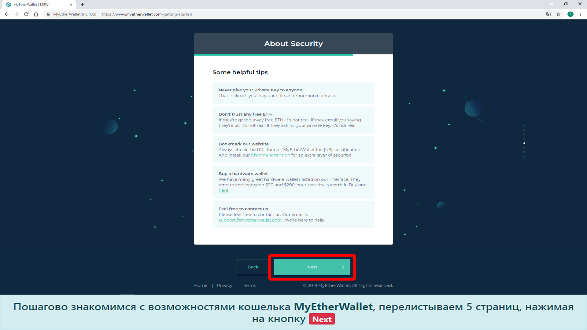Viewport: 587px width, 330px height.
Task: Open the Google Translate icon
Action: click(x=548, y=14)
